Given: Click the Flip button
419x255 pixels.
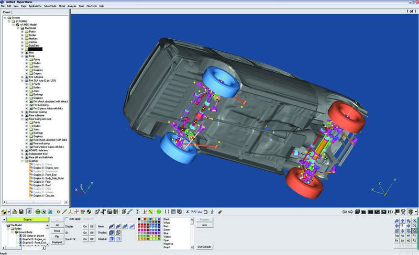Looking at the screenshot, I should (57, 237).
